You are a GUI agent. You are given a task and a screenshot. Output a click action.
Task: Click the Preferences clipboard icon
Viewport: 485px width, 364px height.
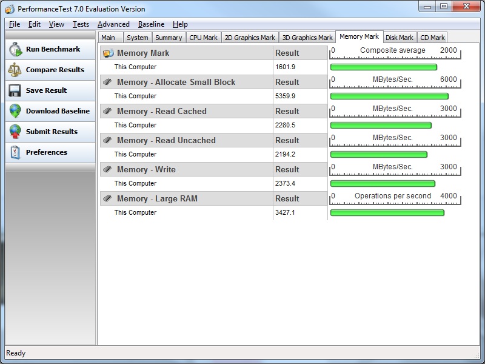click(x=15, y=152)
